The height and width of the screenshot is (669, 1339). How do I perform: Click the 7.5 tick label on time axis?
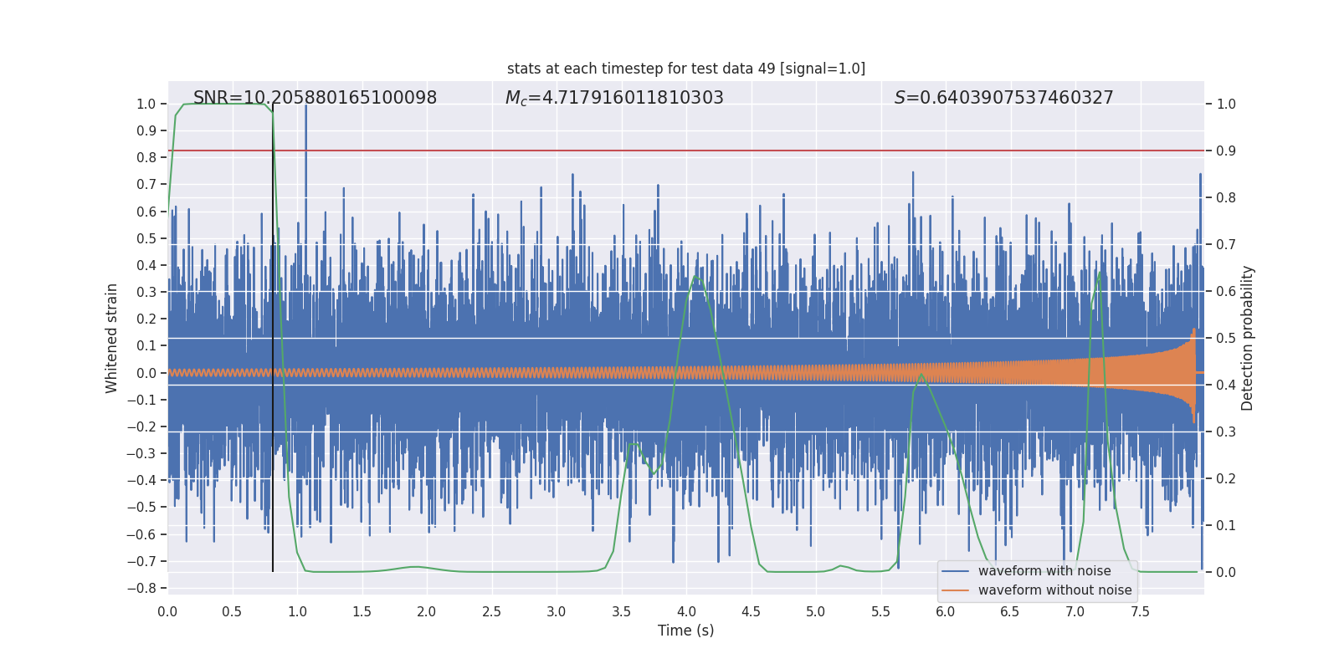(1140, 612)
